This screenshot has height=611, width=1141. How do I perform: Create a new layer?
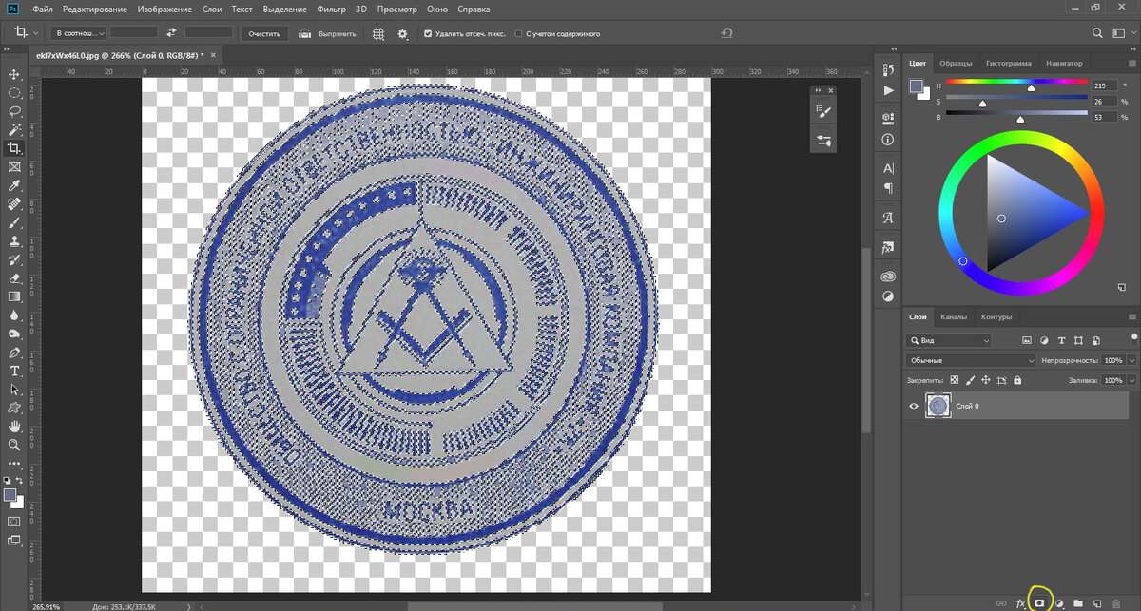1096,602
